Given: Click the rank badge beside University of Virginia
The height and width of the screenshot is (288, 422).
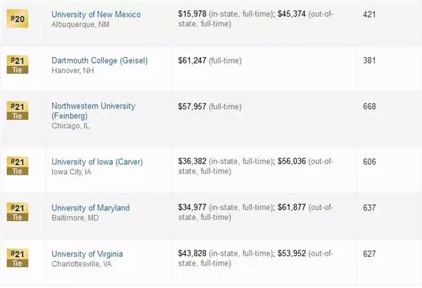Looking at the screenshot, I should coord(17,258).
